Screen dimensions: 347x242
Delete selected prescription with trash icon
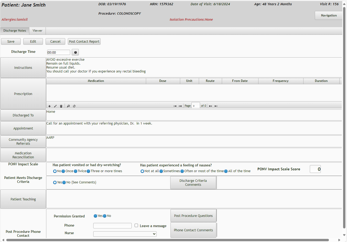61,106
